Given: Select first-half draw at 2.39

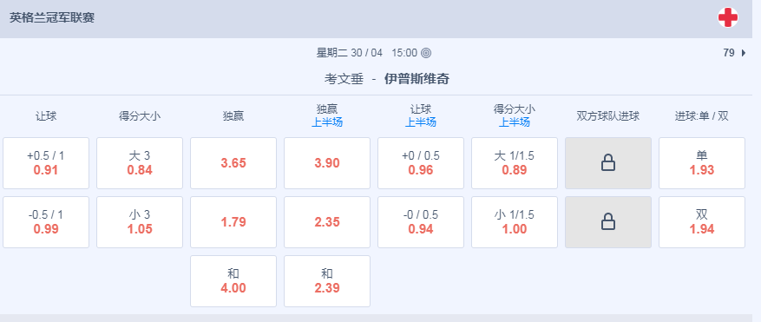Looking at the screenshot, I should (327, 281).
